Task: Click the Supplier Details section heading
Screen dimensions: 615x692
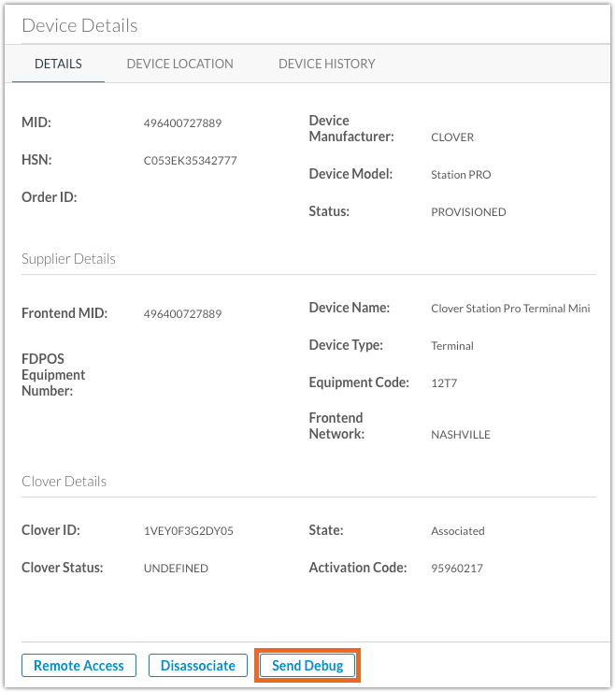Action: (68, 259)
